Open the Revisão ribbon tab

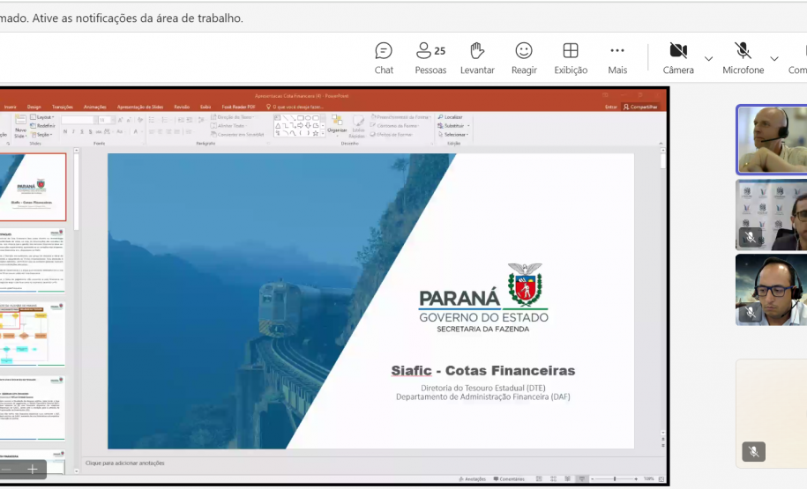click(x=182, y=107)
